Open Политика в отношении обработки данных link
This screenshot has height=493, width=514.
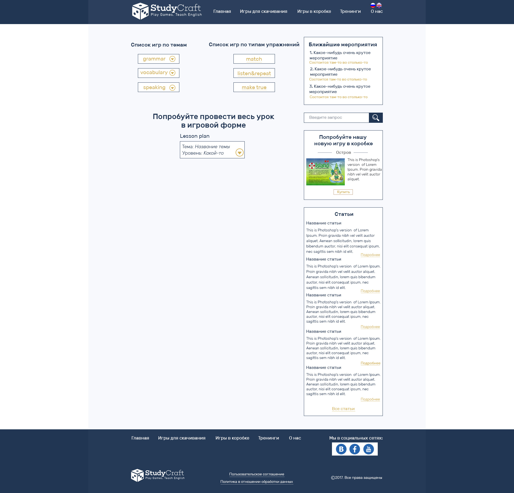pos(257,482)
